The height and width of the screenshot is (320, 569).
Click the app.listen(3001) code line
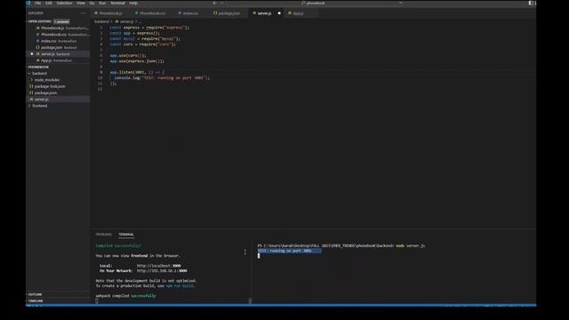point(137,72)
